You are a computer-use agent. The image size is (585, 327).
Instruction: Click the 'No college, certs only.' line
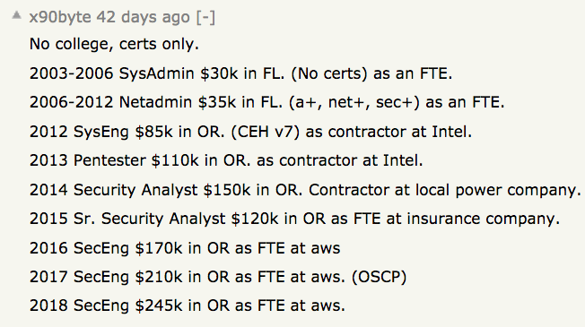[114, 44]
